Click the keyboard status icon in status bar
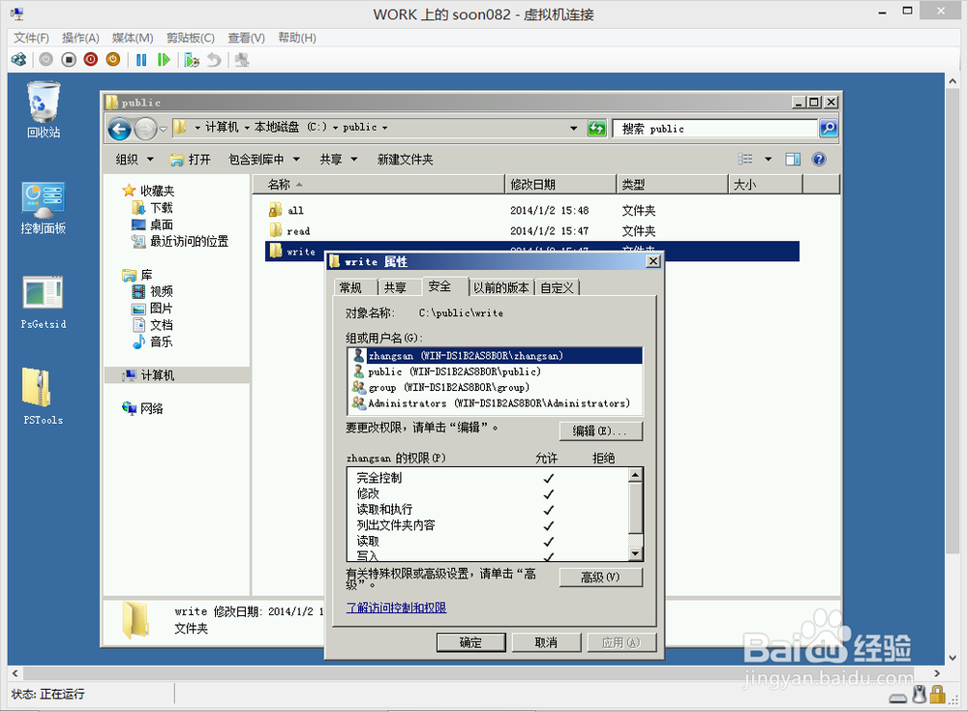This screenshot has height=712, width=968. pos(897,697)
